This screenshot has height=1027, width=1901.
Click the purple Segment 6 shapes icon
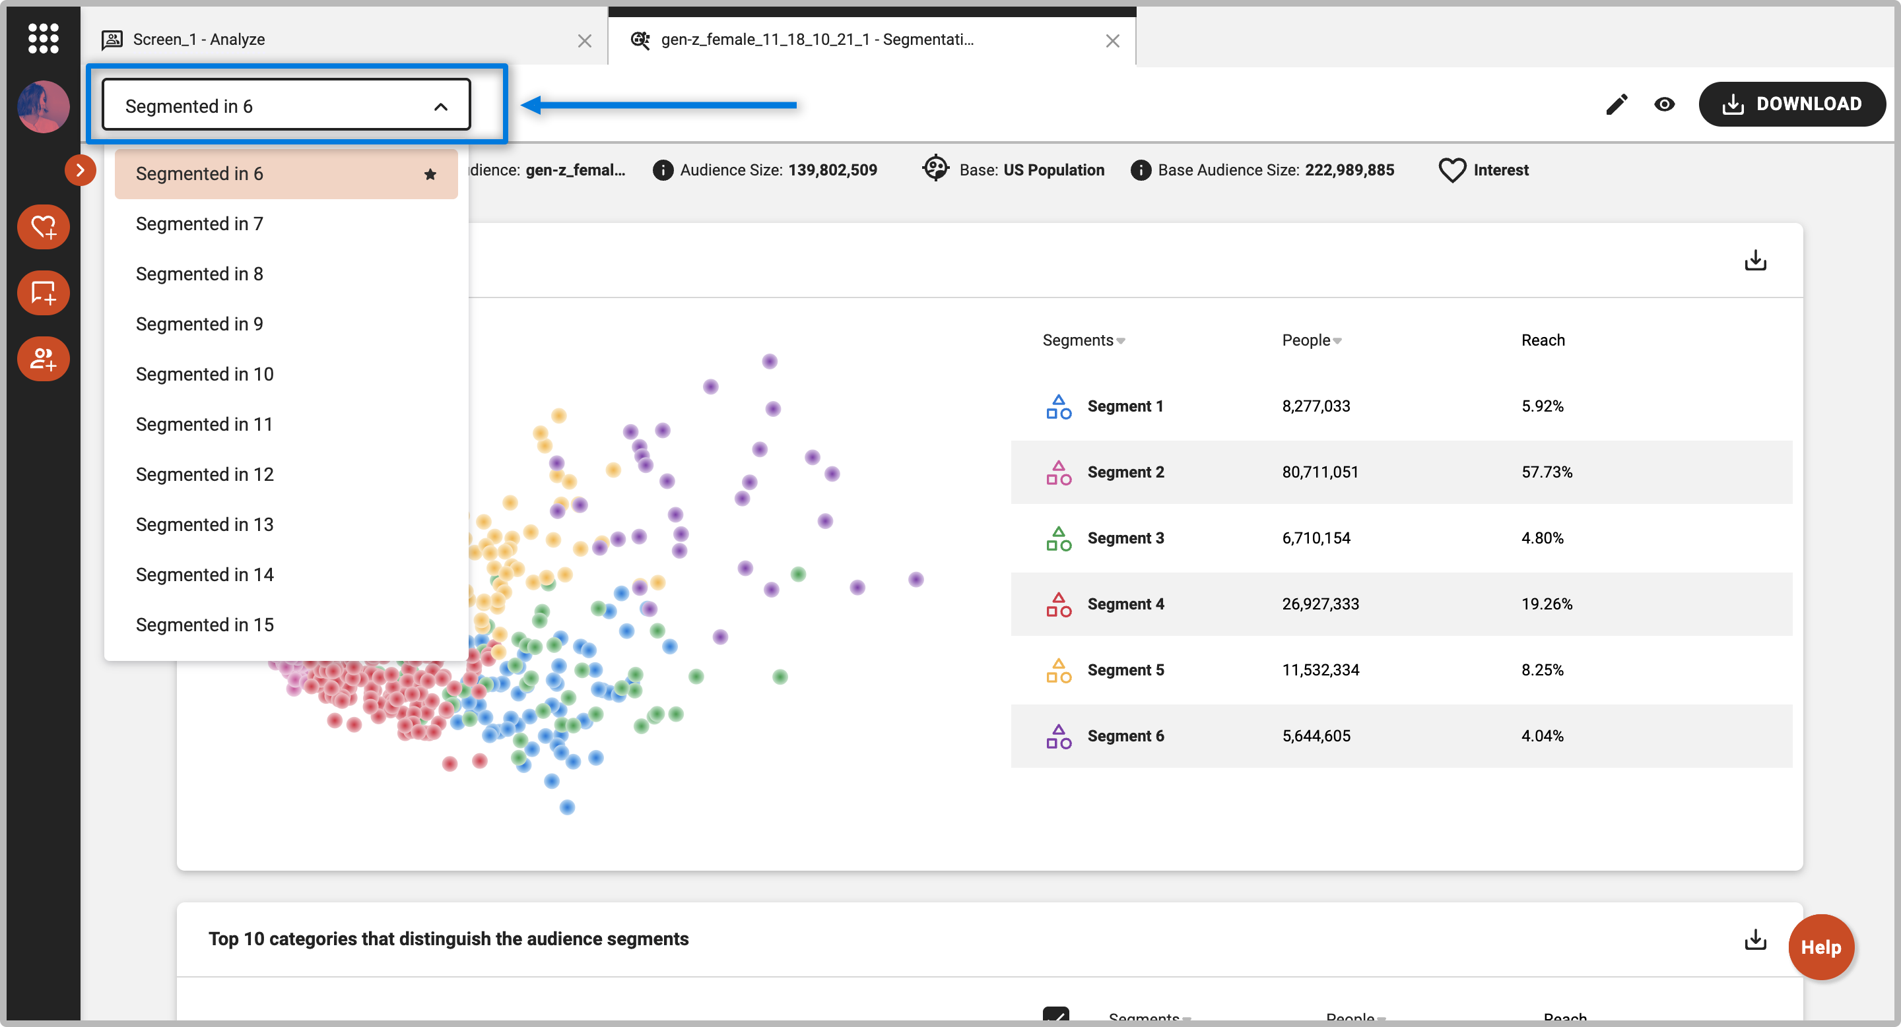1058,735
